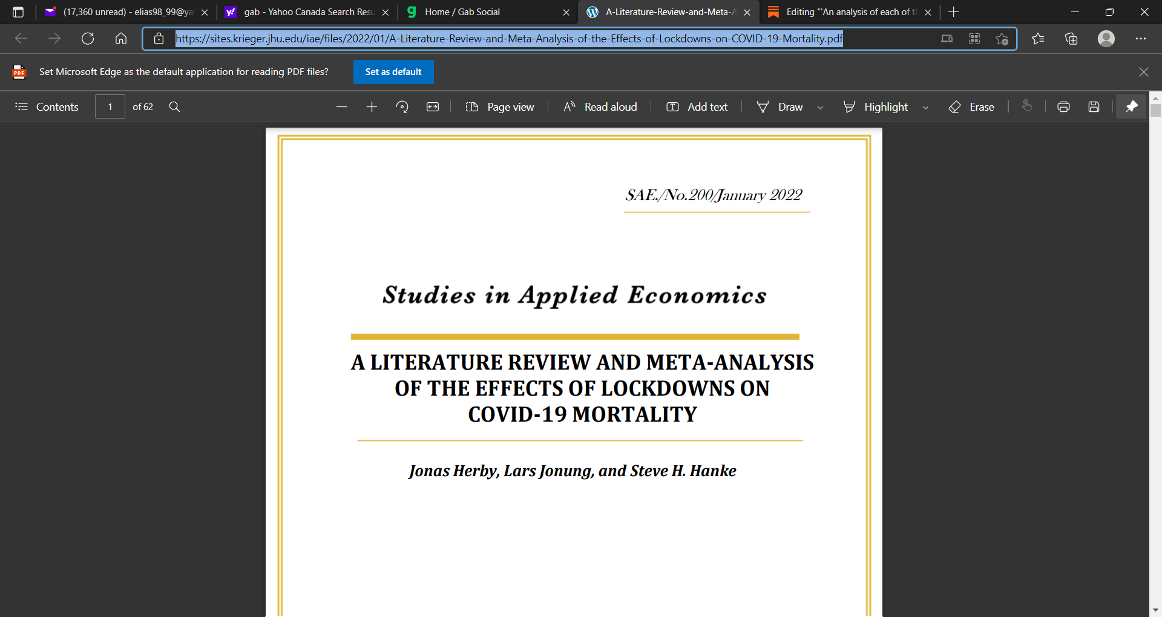This screenshot has width=1162, height=617.
Task: Select the Erase tool
Action: [971, 107]
